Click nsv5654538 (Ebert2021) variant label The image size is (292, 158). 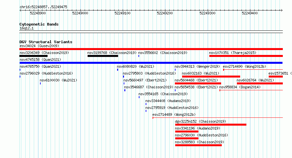click(196, 87)
